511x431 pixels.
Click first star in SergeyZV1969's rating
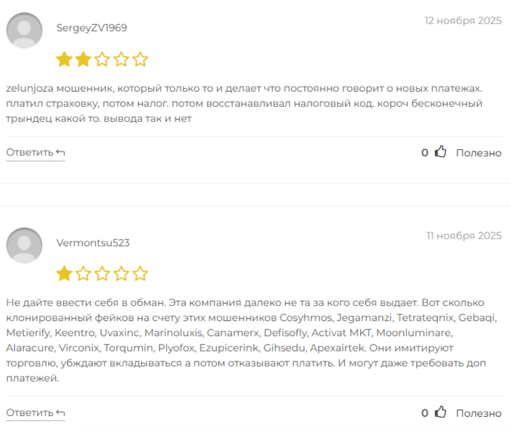pos(64,59)
